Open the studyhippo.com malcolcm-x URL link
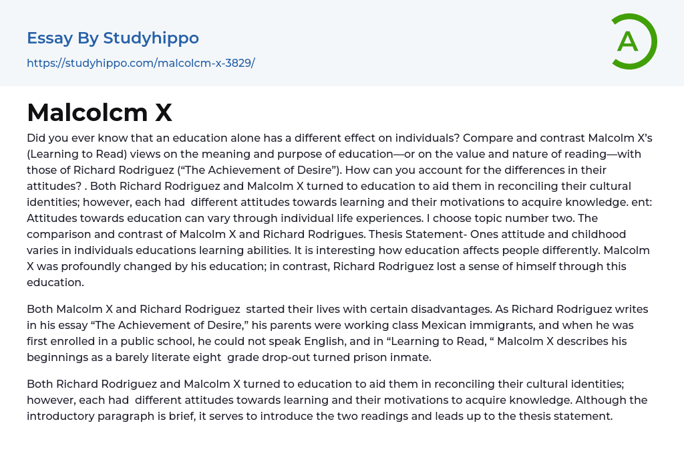 click(x=141, y=64)
